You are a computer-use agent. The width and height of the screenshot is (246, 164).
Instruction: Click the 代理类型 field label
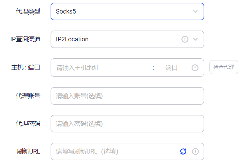[x=28, y=11]
